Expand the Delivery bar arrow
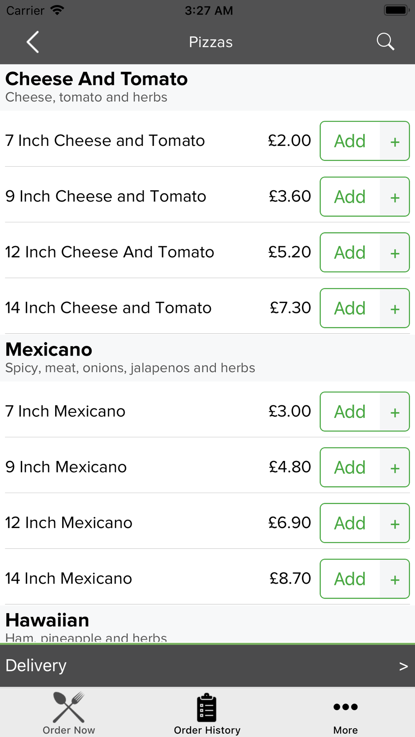Image resolution: width=415 pixels, height=737 pixels. point(403,666)
